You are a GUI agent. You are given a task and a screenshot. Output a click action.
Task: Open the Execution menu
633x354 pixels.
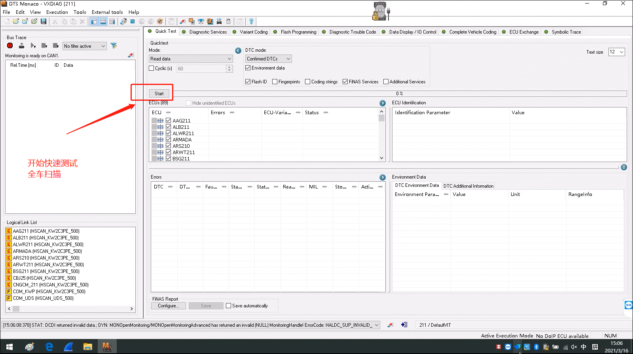click(x=57, y=12)
